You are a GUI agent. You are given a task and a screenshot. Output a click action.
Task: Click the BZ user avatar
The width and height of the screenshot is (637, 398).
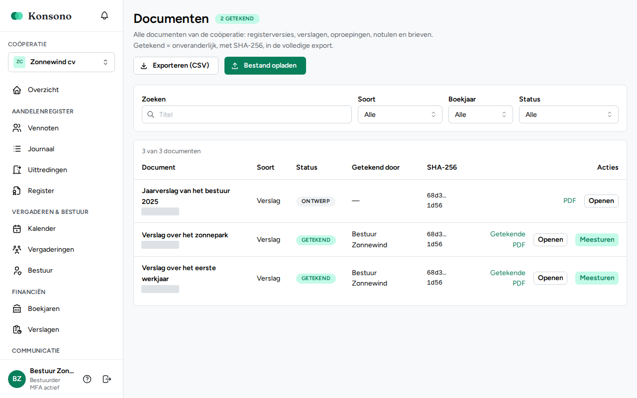17,379
